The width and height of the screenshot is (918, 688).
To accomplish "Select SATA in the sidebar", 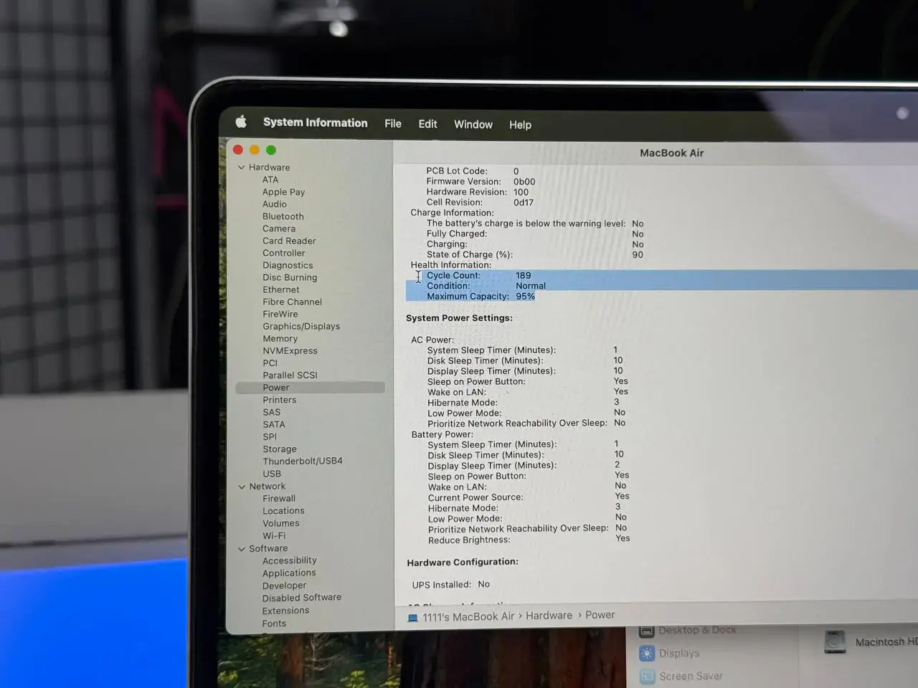I will tap(273, 424).
